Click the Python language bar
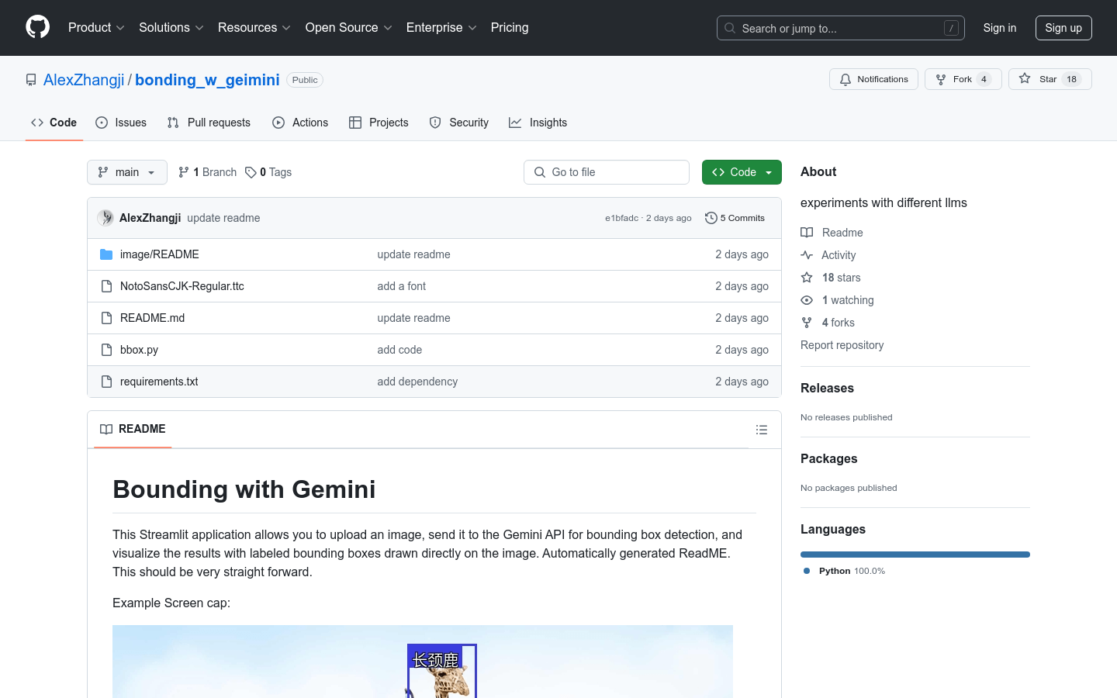 915,555
